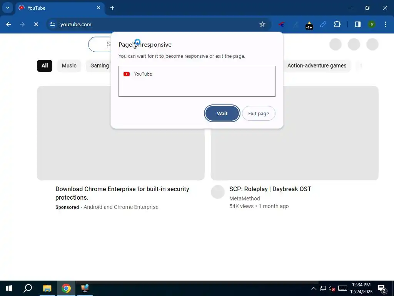Stop loading the page

point(36,24)
